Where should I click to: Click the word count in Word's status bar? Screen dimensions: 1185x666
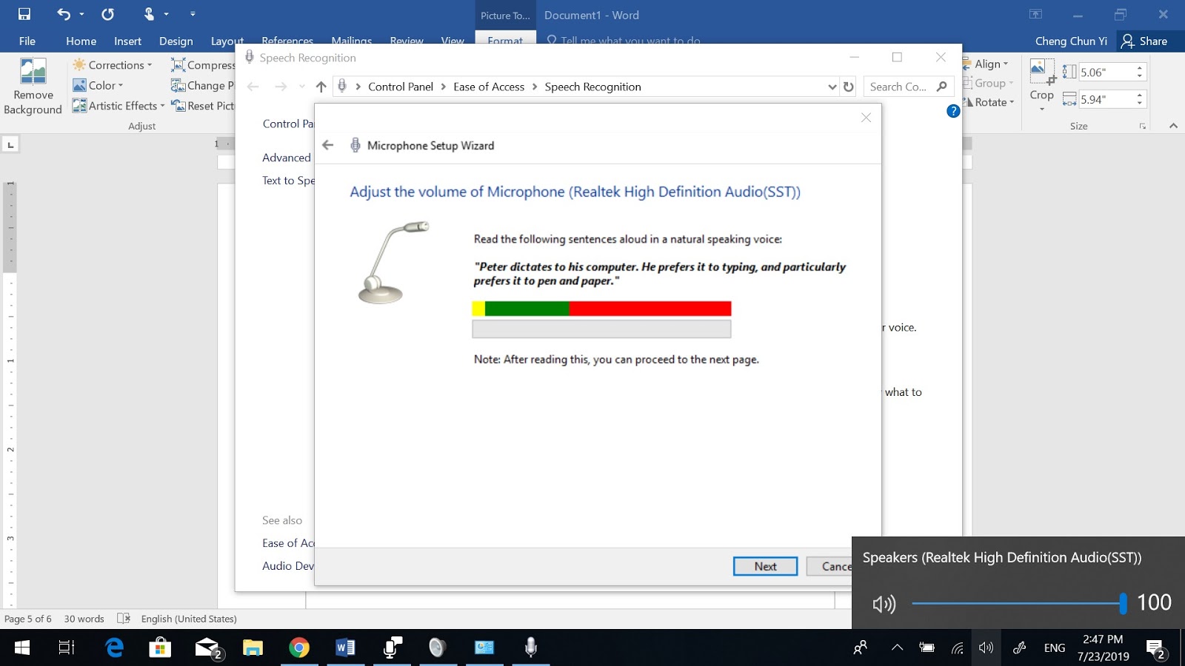tap(84, 619)
